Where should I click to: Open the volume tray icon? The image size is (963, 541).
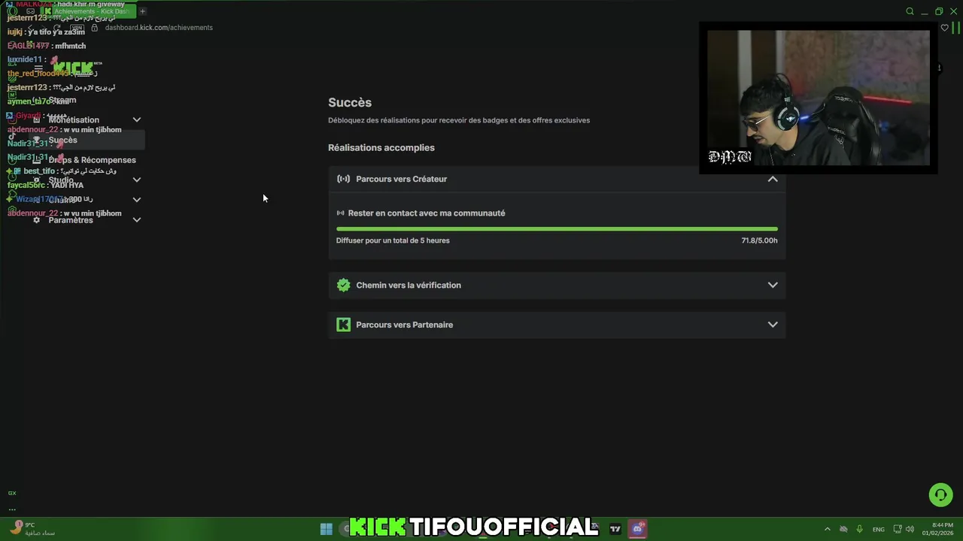[x=910, y=529]
